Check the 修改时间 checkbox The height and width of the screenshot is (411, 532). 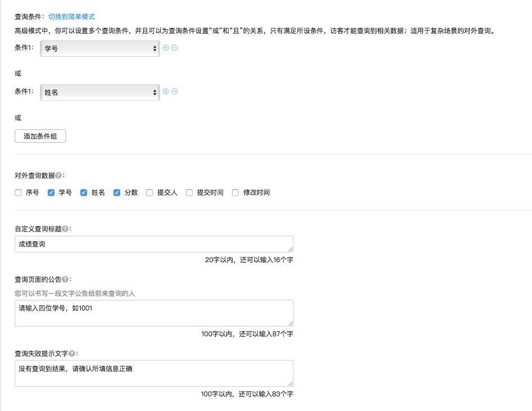pos(235,193)
